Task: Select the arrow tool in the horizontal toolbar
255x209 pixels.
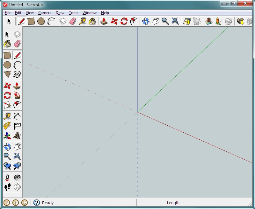Action: tap(9, 21)
